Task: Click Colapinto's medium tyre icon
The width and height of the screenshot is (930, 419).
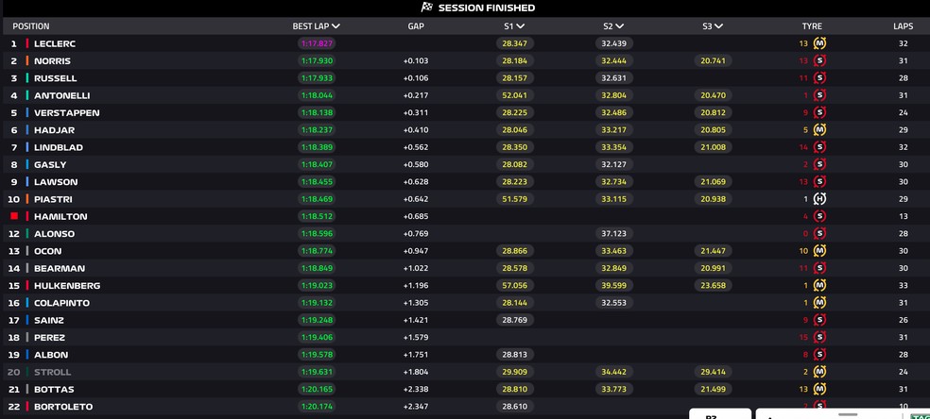Action: tap(819, 302)
